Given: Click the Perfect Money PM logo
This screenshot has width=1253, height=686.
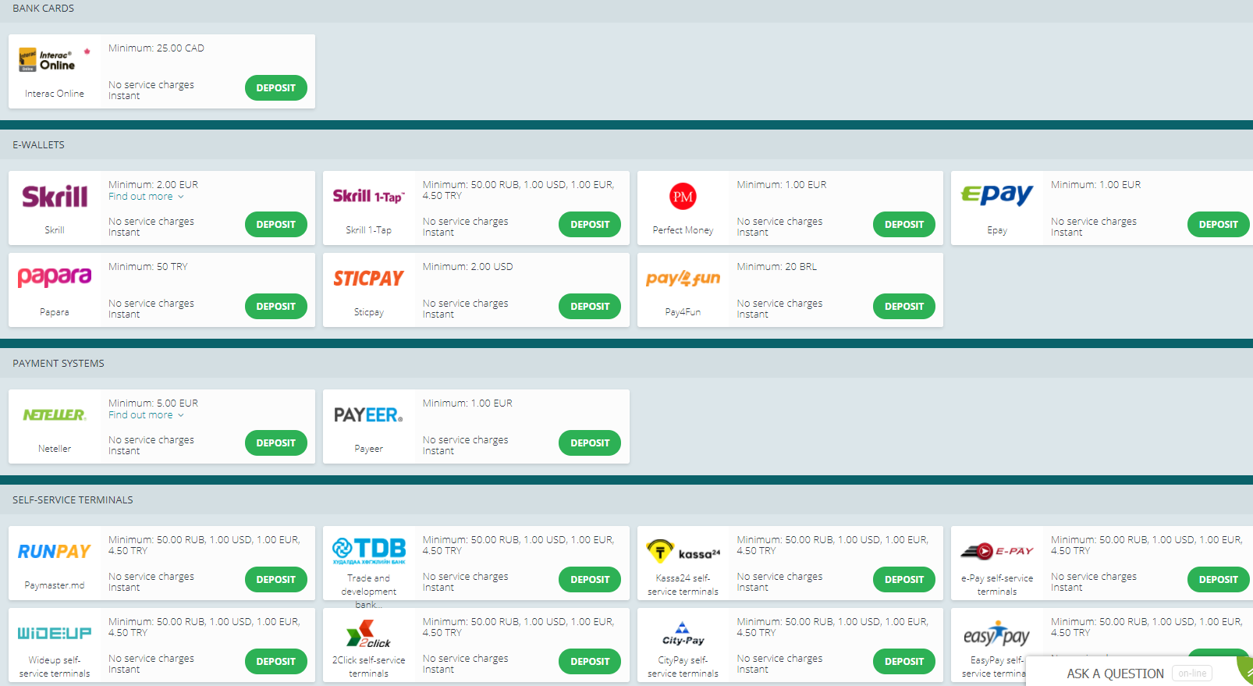Looking at the screenshot, I should point(683,197).
